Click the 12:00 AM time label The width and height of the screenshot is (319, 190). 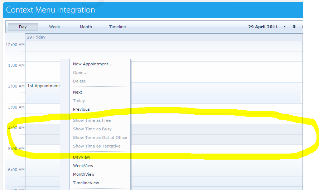[15, 45]
